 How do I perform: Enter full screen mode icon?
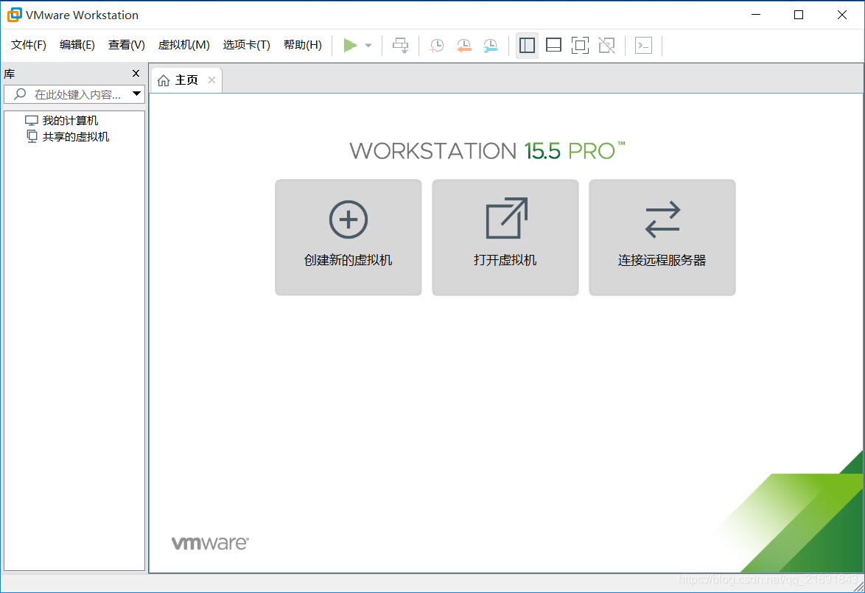point(580,45)
